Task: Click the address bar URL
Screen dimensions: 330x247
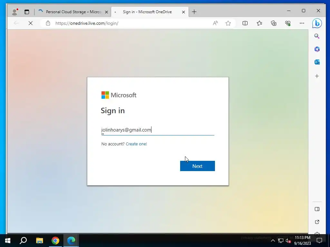Action: coord(87,23)
